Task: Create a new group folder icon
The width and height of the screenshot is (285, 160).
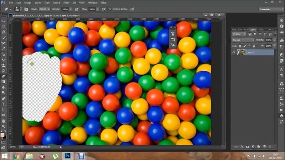Action: click(259, 147)
